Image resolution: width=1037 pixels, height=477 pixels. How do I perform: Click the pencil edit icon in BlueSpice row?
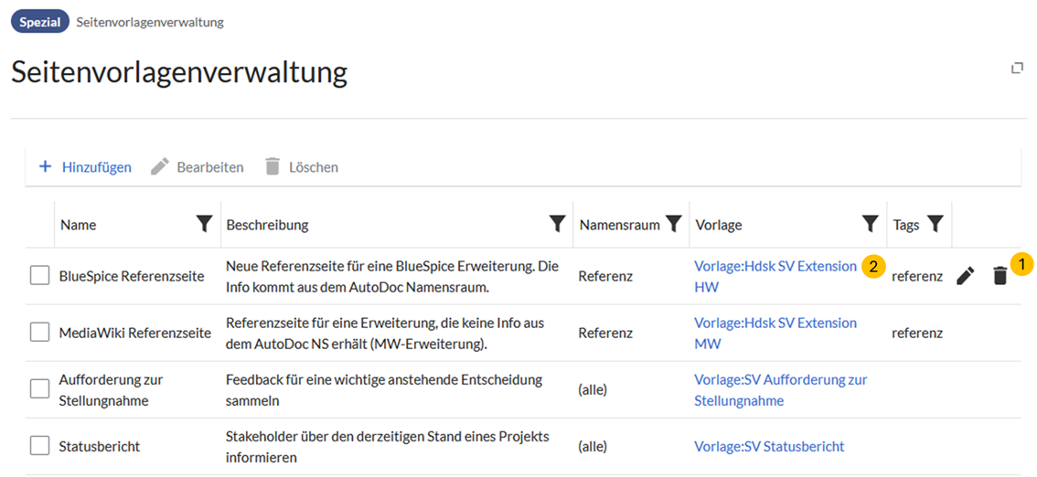coord(965,276)
